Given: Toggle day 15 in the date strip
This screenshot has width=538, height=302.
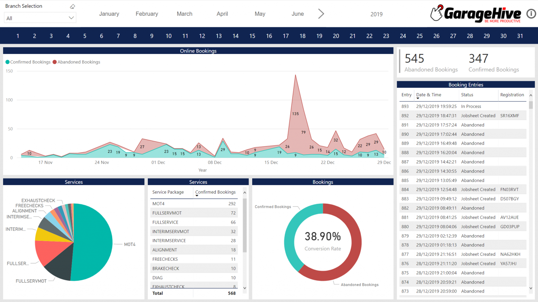Looking at the screenshot, I should tap(252, 35).
